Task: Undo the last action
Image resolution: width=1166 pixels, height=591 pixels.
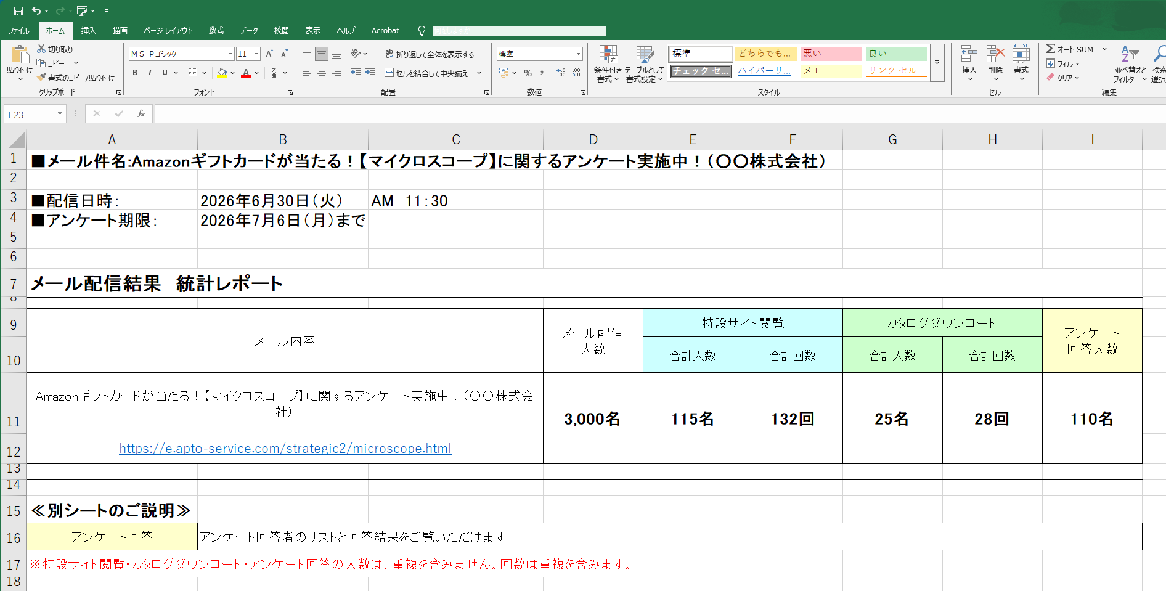Action: (36, 10)
